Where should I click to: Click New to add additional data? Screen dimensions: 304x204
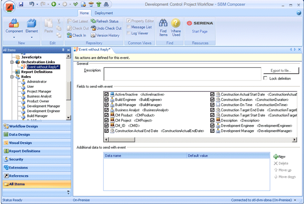pyautogui.click(x=280, y=156)
